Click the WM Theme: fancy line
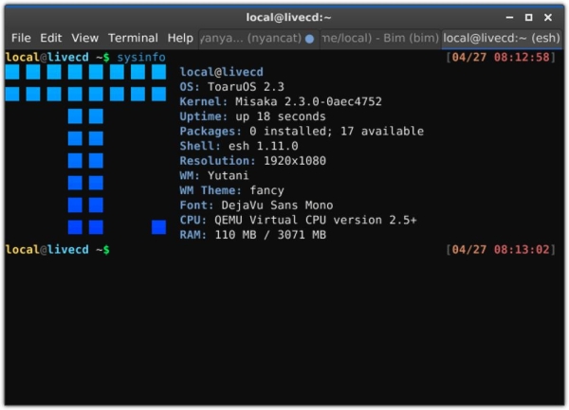 click(x=232, y=190)
